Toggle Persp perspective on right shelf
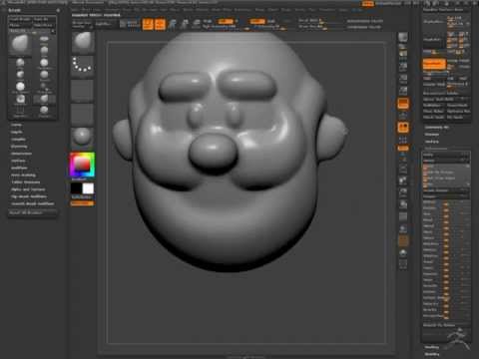The width and height of the screenshot is (479, 359). point(403,104)
